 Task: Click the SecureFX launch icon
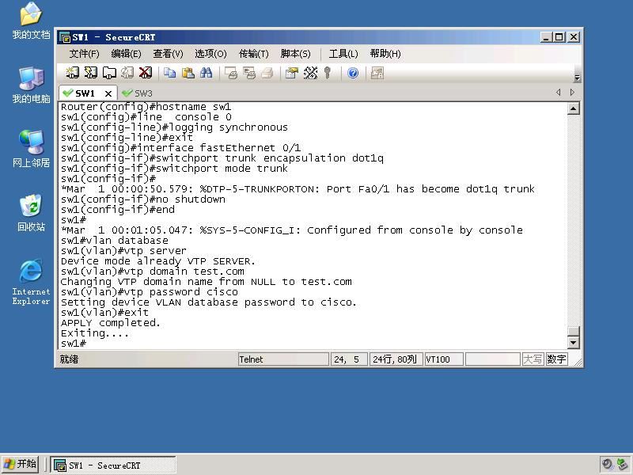[377, 73]
